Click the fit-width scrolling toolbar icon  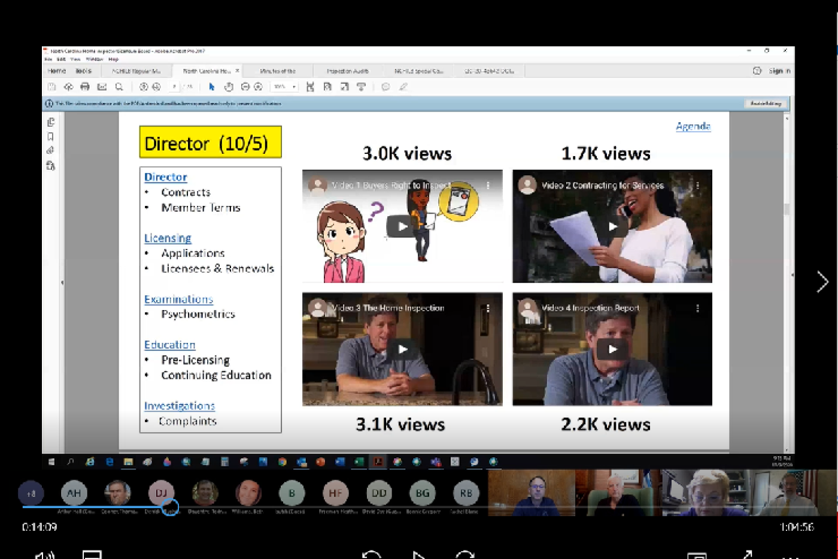point(310,87)
